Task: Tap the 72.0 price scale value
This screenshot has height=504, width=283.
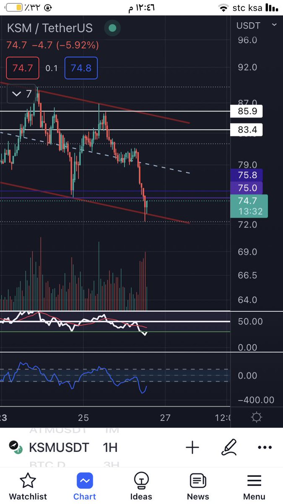Action: click(247, 224)
